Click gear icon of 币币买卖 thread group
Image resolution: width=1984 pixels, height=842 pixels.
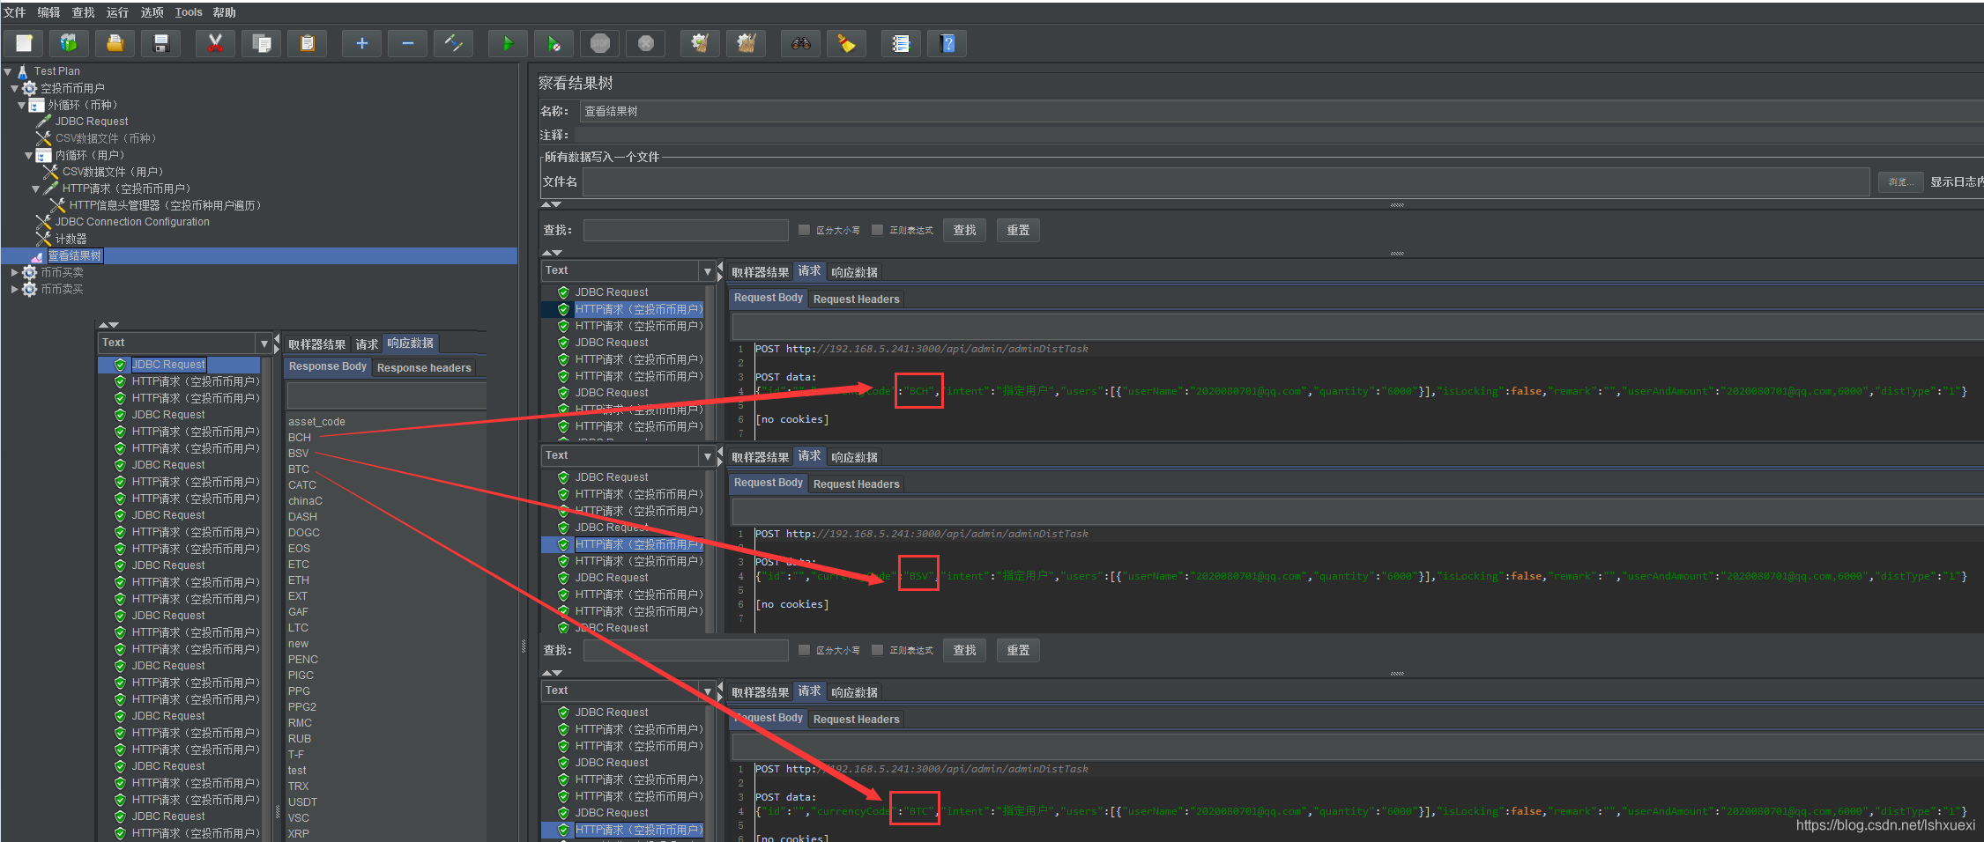(29, 272)
